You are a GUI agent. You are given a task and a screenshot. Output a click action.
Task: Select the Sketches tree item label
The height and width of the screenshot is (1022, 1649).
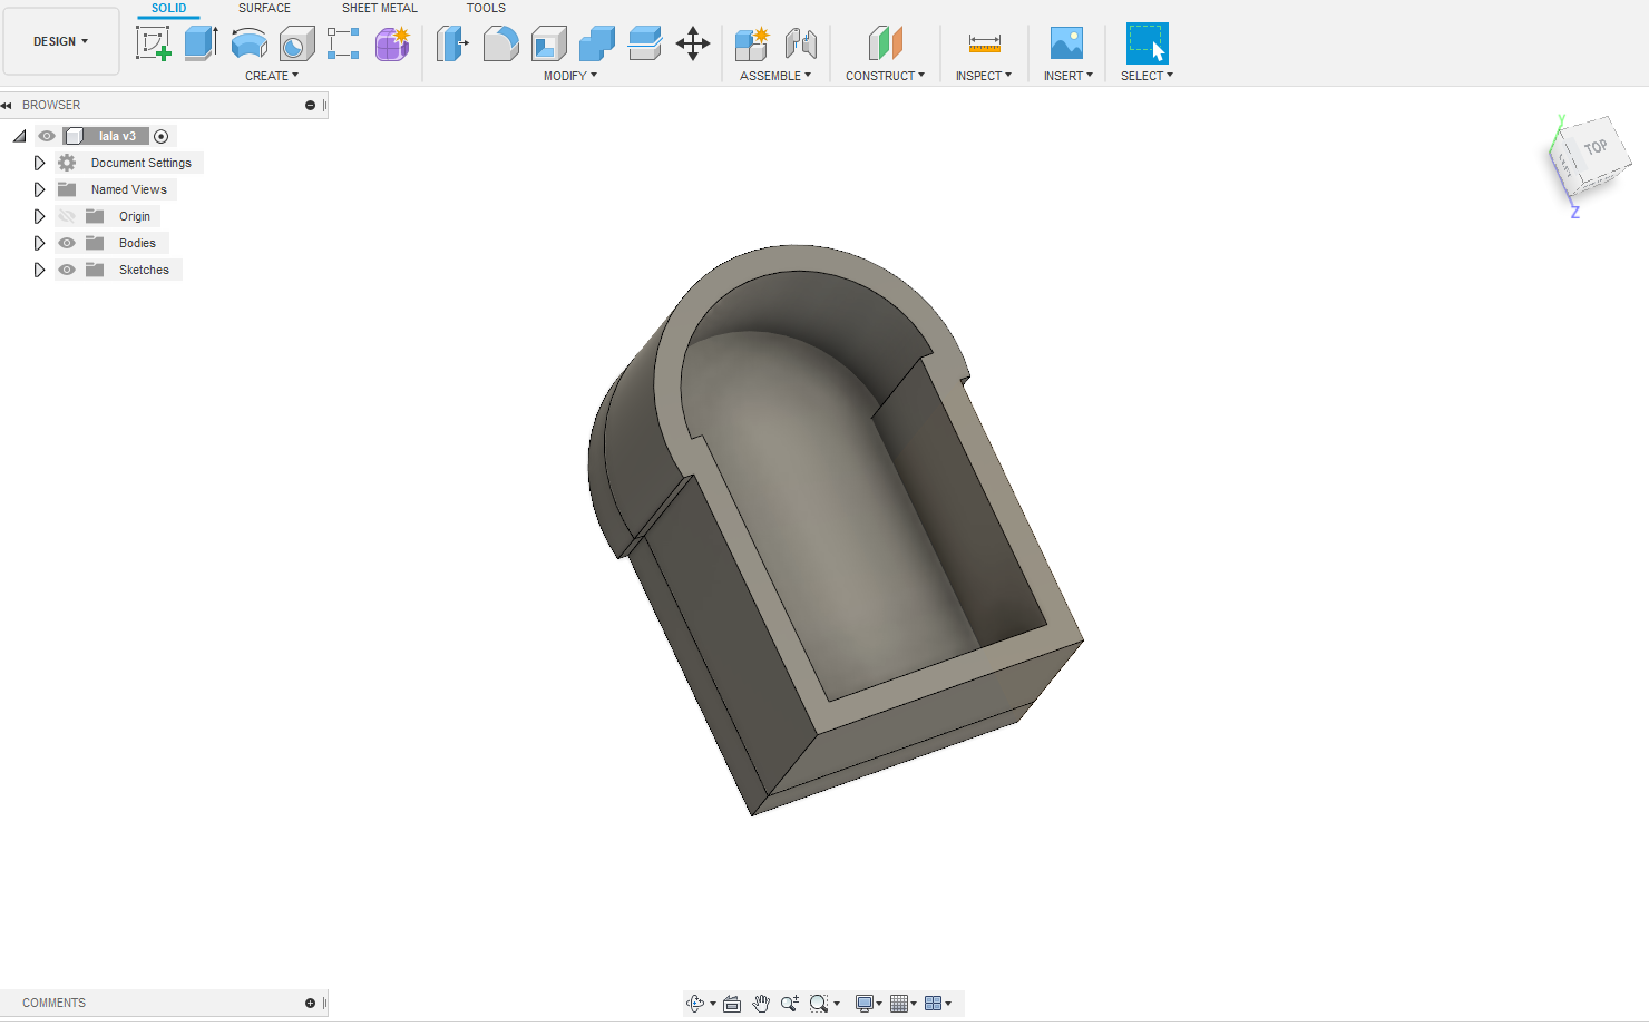[144, 270]
